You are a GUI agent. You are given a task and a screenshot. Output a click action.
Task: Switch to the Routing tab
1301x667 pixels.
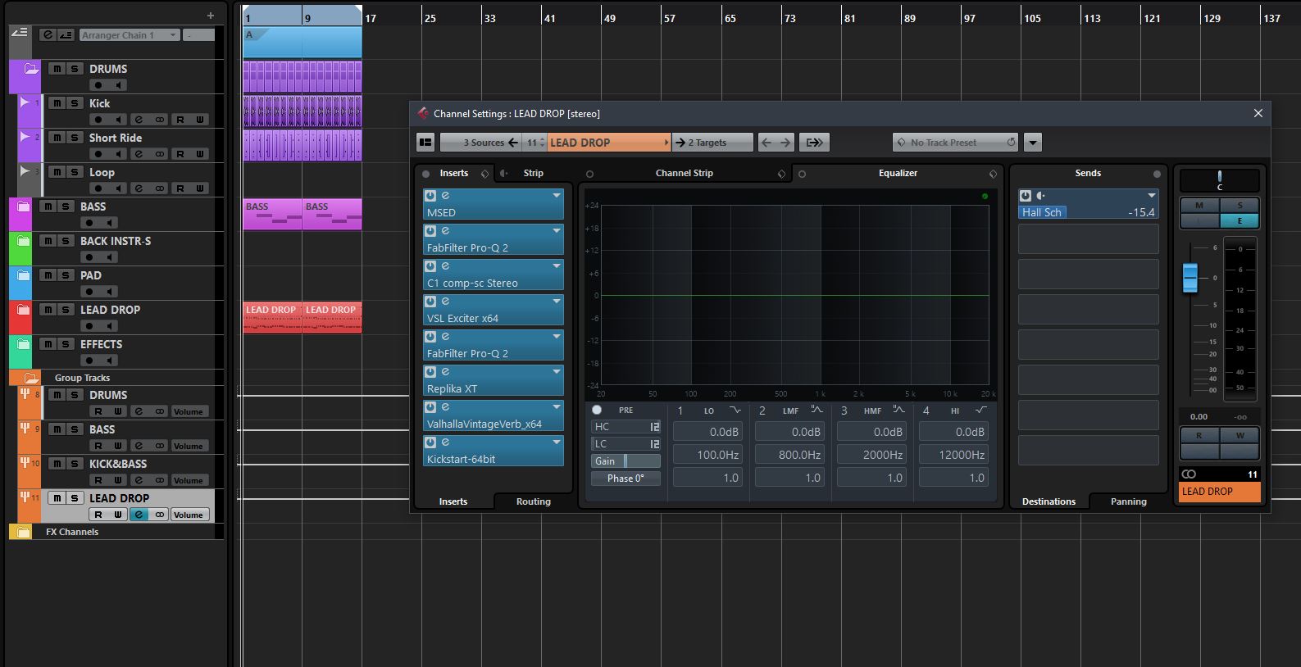(533, 501)
